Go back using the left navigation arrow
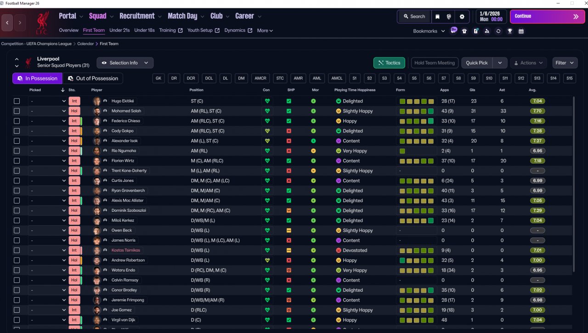 [x=7, y=22]
